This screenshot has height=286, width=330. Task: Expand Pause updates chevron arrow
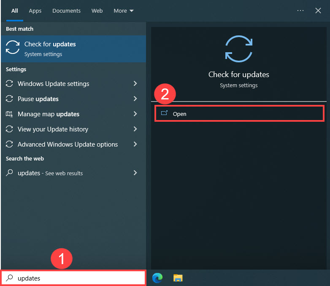tap(135, 99)
